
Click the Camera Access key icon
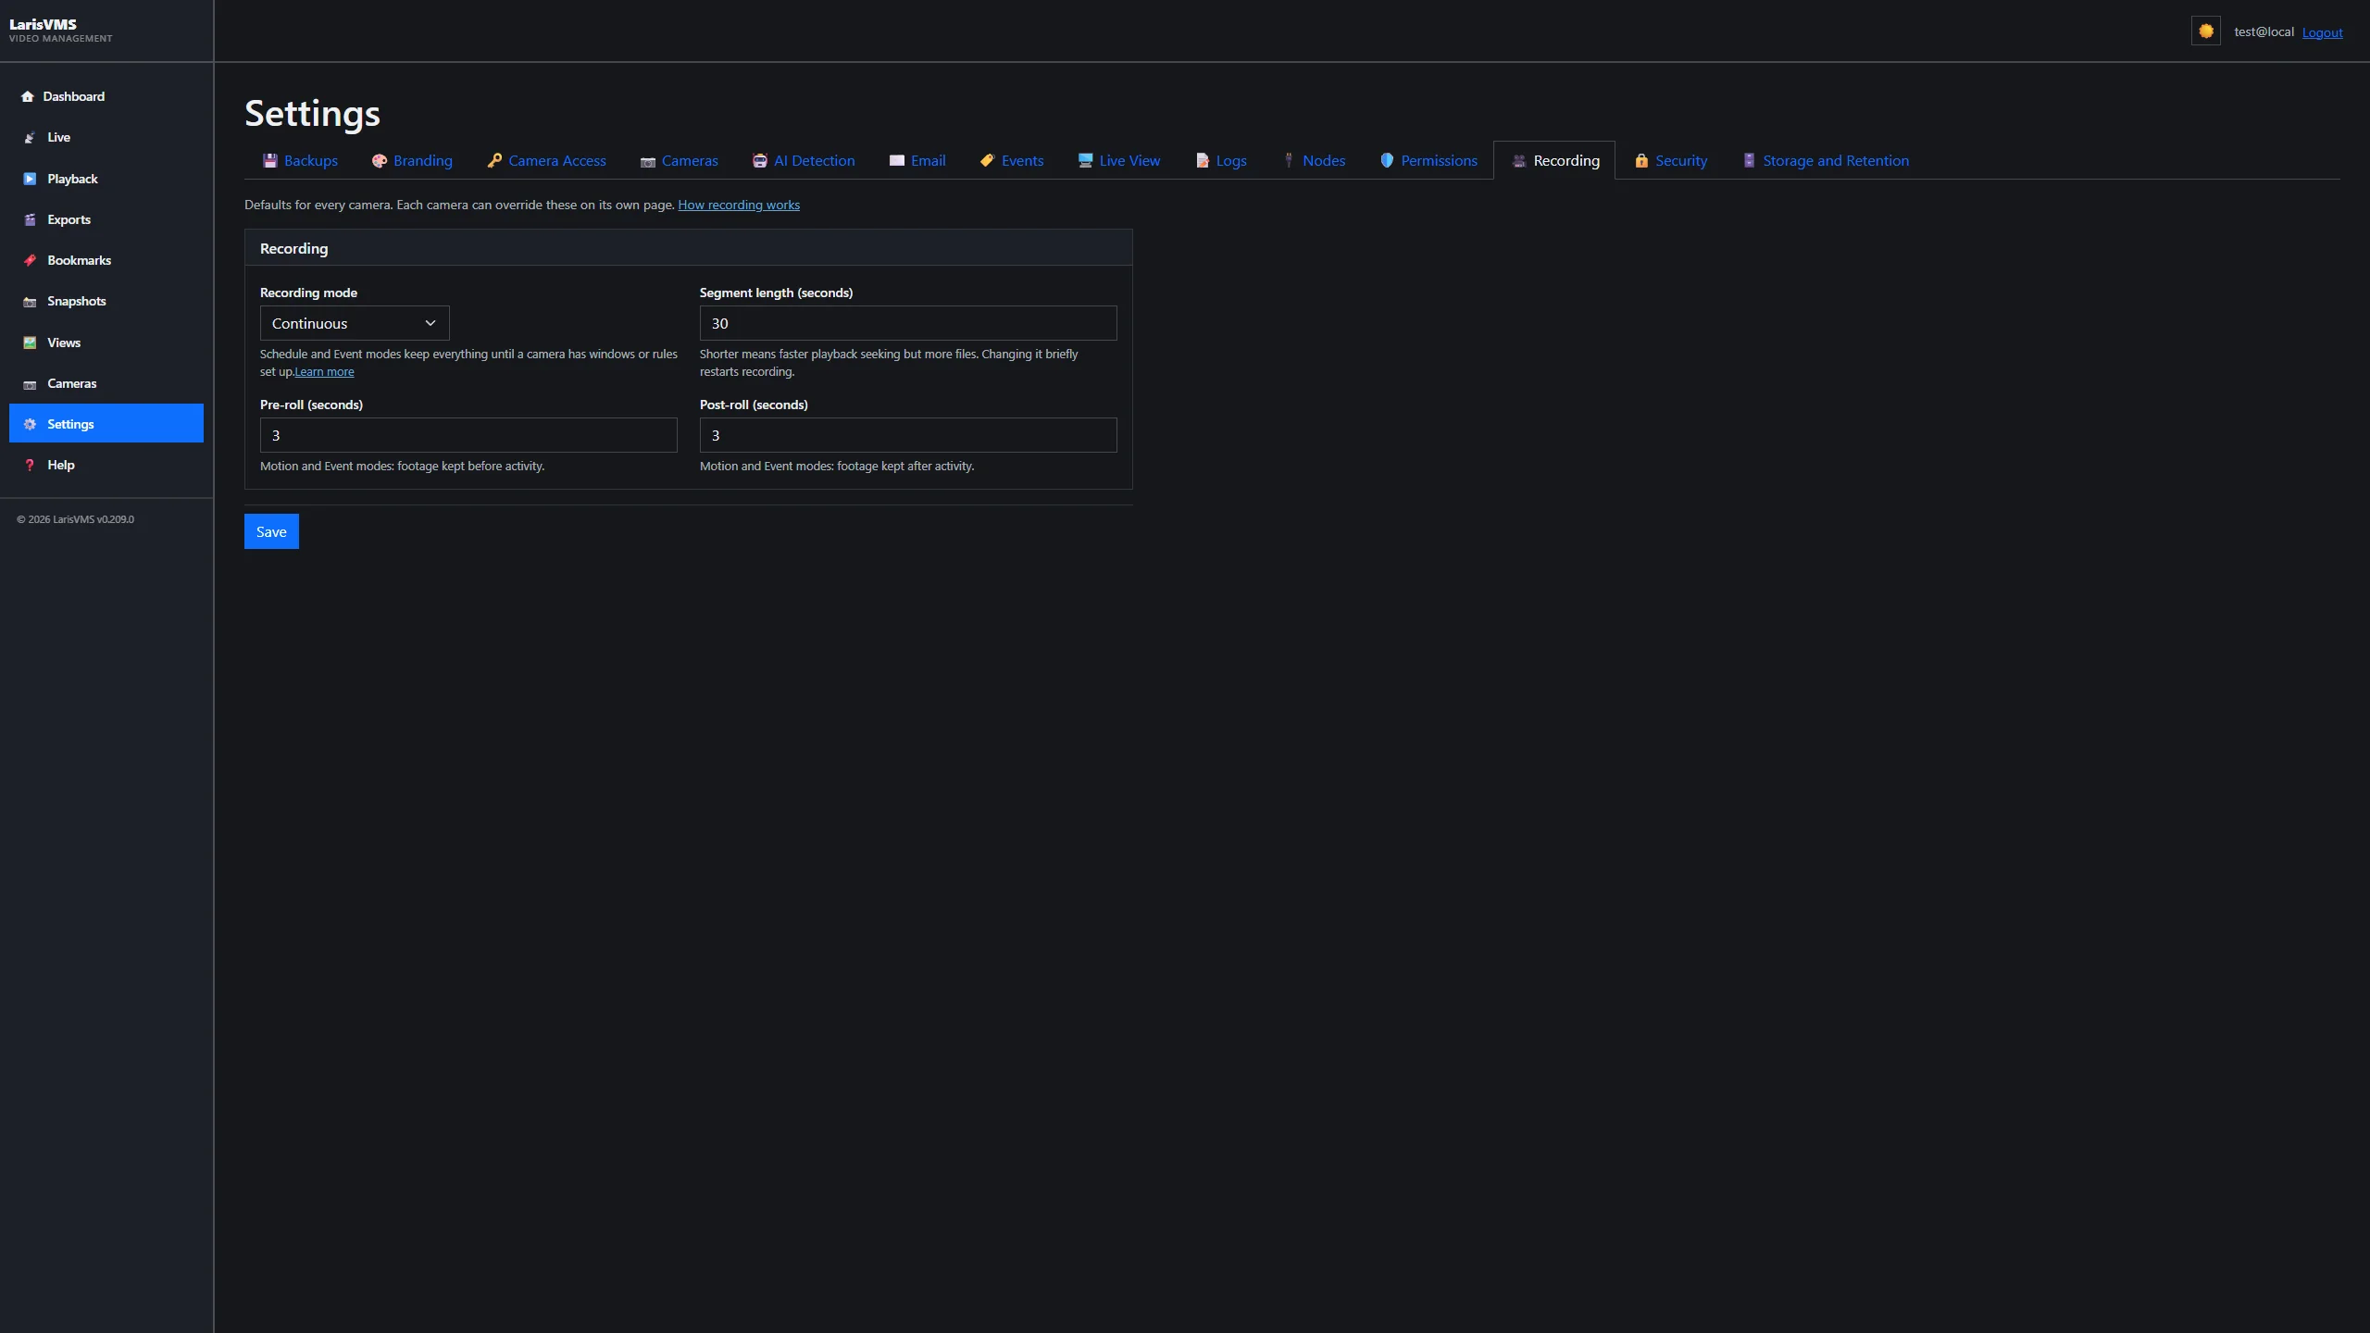click(494, 161)
